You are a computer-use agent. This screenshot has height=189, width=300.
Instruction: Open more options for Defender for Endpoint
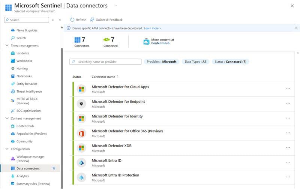point(288,103)
